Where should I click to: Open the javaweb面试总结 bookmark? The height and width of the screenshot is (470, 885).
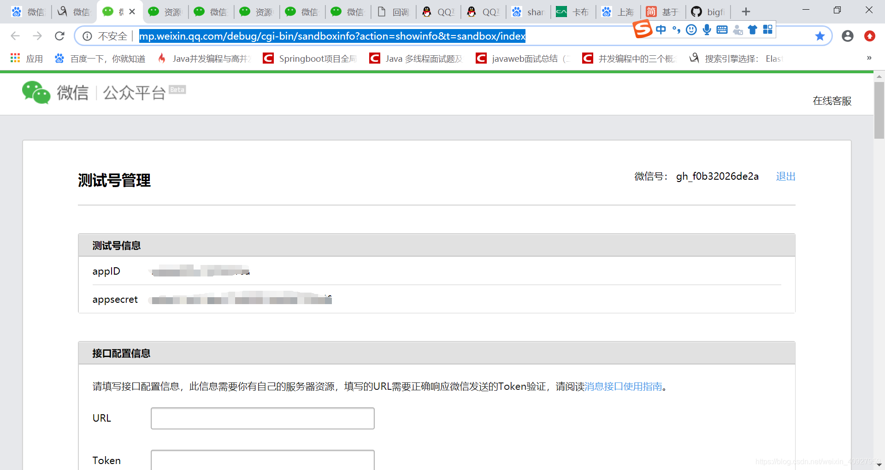click(x=523, y=59)
